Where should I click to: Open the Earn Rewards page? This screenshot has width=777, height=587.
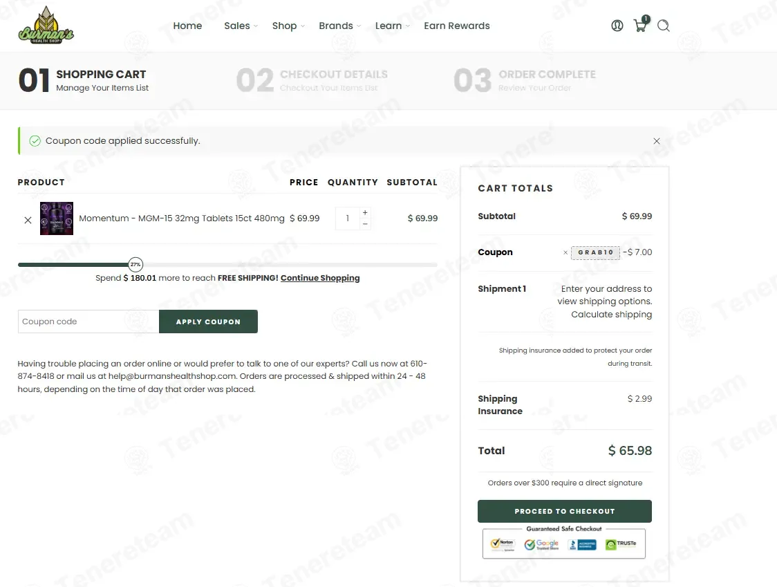(456, 26)
